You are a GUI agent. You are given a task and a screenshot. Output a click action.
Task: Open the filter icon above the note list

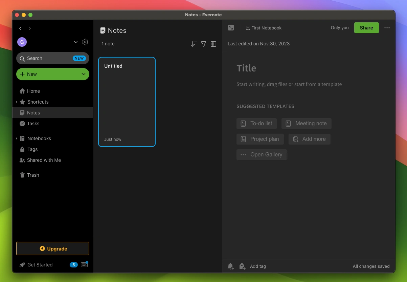pos(203,44)
